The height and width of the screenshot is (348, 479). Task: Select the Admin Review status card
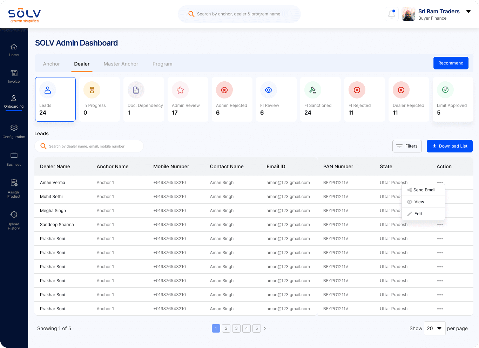(x=188, y=99)
